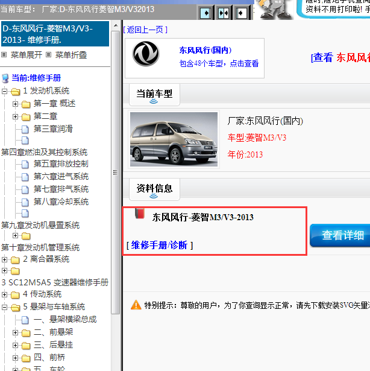Expand the 第一章 概述 node
The width and height of the screenshot is (370, 371).
(x=16, y=104)
